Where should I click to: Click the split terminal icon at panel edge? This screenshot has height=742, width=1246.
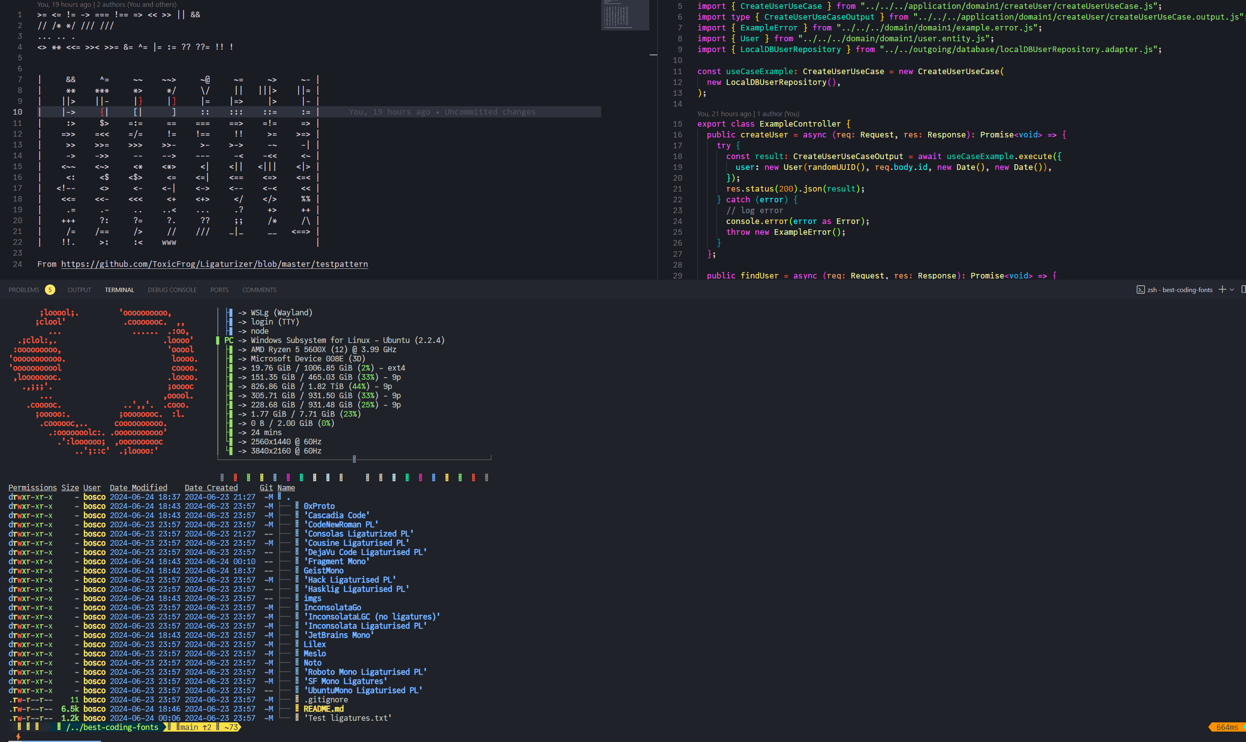[x=1243, y=290]
